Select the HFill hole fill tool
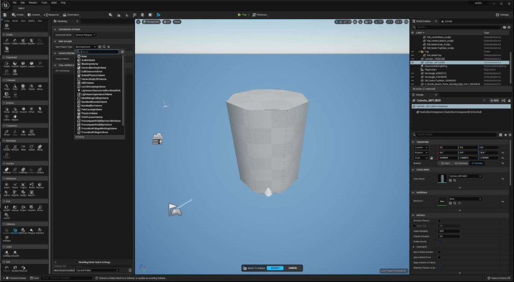This screenshot has height=282, width=514. tap(23, 87)
